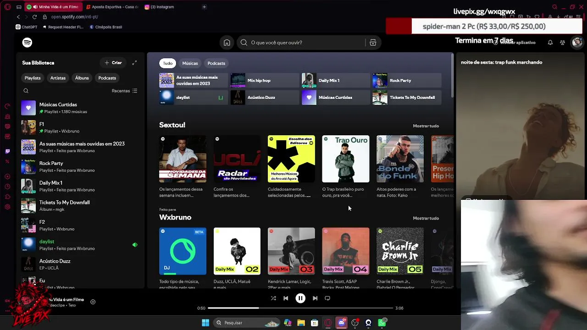This screenshot has width=587, height=330.
Task: Toggle repeat mode
Action: (x=327, y=298)
